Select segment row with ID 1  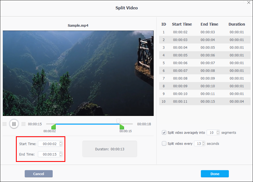(x=205, y=32)
